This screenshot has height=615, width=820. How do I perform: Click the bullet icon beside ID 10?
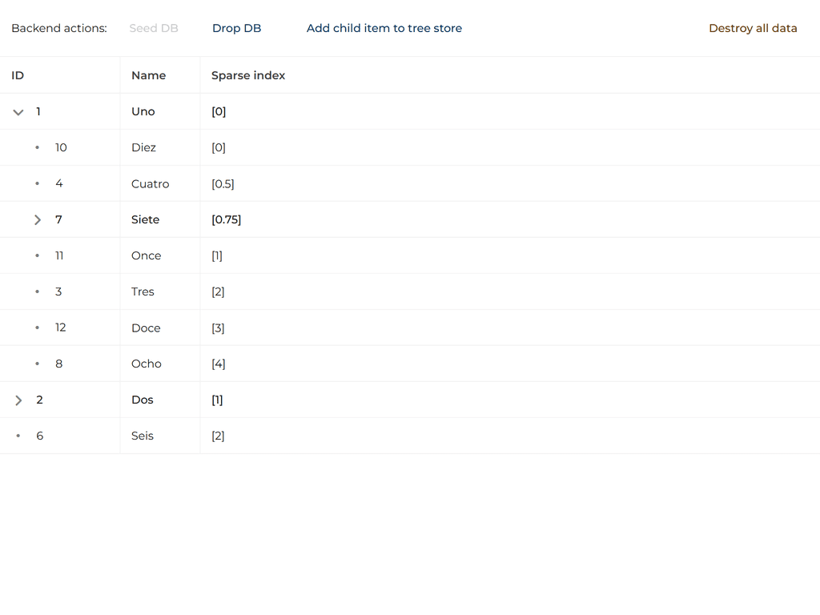pyautogui.click(x=37, y=147)
